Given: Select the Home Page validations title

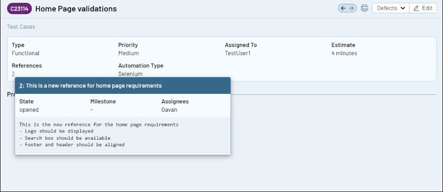Looking at the screenshot, I should tap(76, 8).
